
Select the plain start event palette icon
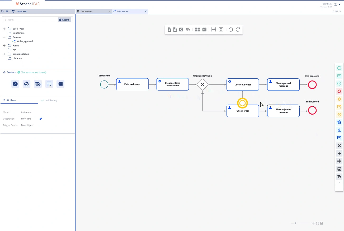(339, 68)
